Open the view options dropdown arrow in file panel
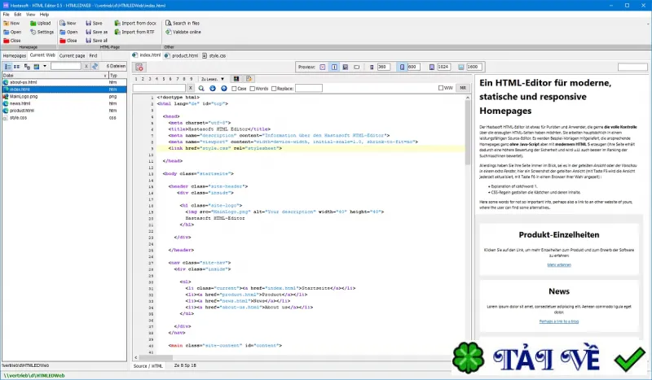 pyautogui.click(x=45, y=67)
